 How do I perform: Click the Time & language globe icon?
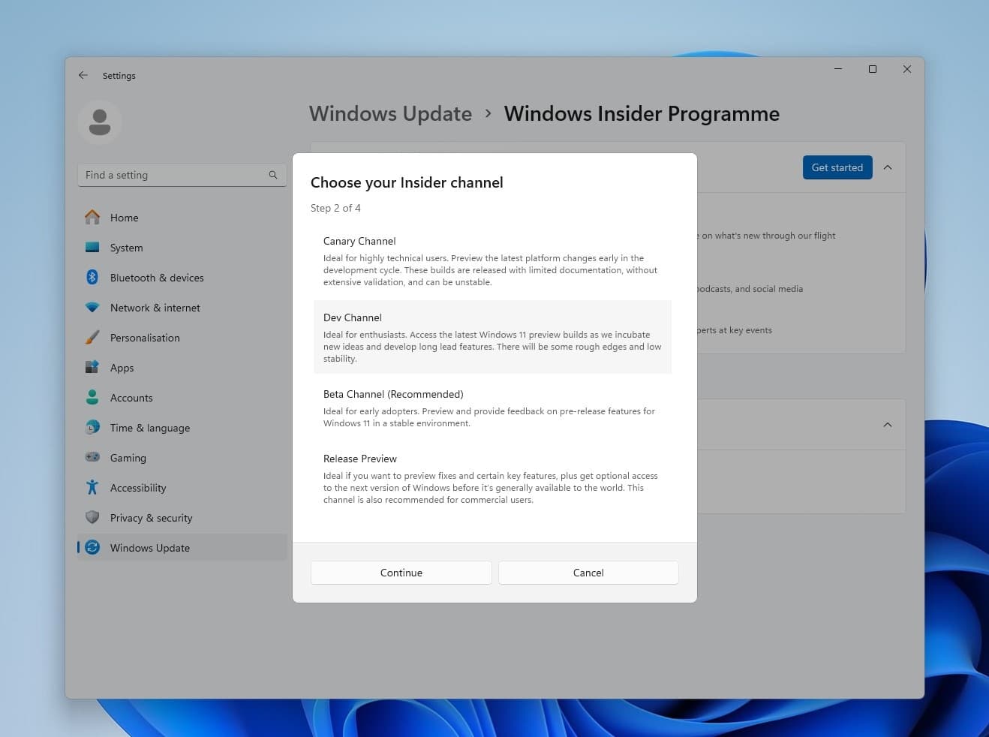pos(92,427)
